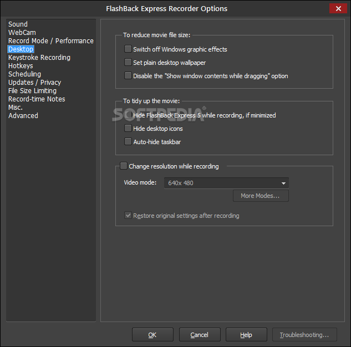Enable Switch off Windows graphic effects

tap(128, 49)
